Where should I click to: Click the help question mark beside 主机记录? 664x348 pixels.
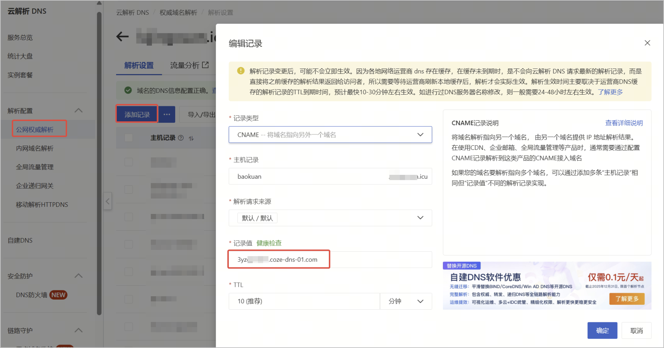coord(181,138)
